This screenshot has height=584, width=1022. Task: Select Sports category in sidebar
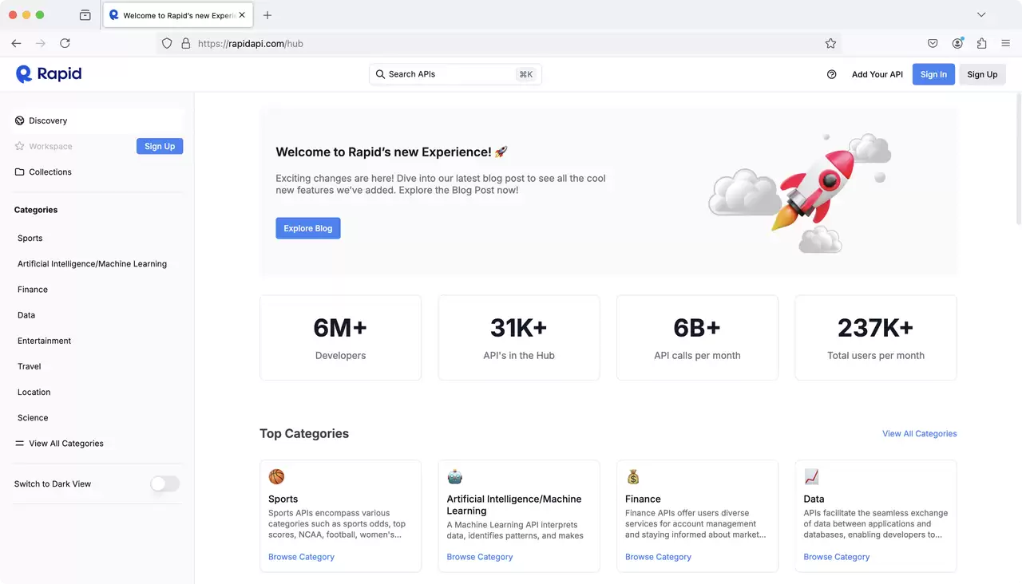(x=30, y=239)
